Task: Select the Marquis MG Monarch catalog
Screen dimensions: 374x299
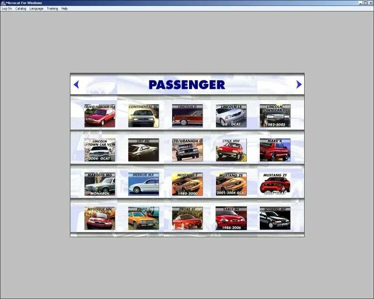Action: (100, 184)
